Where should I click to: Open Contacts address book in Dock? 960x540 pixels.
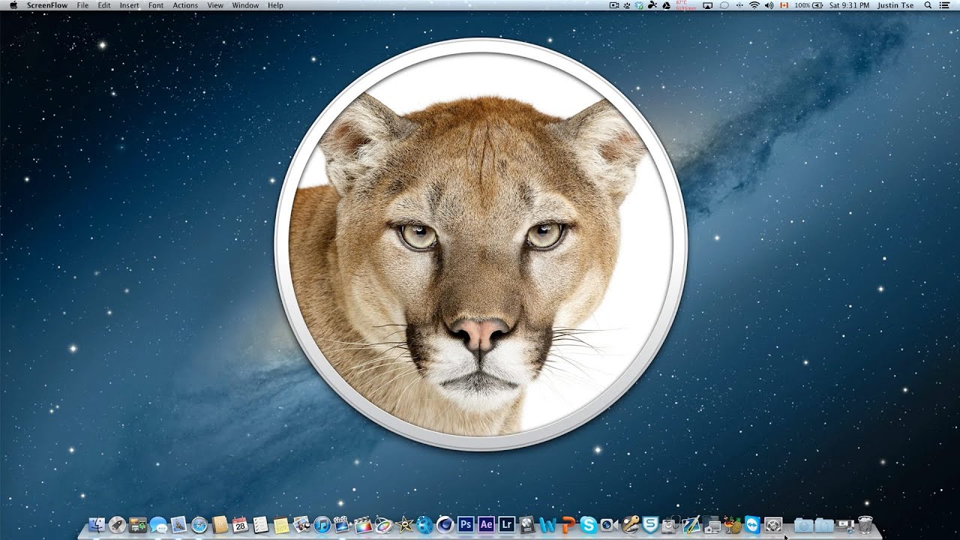click(x=220, y=525)
